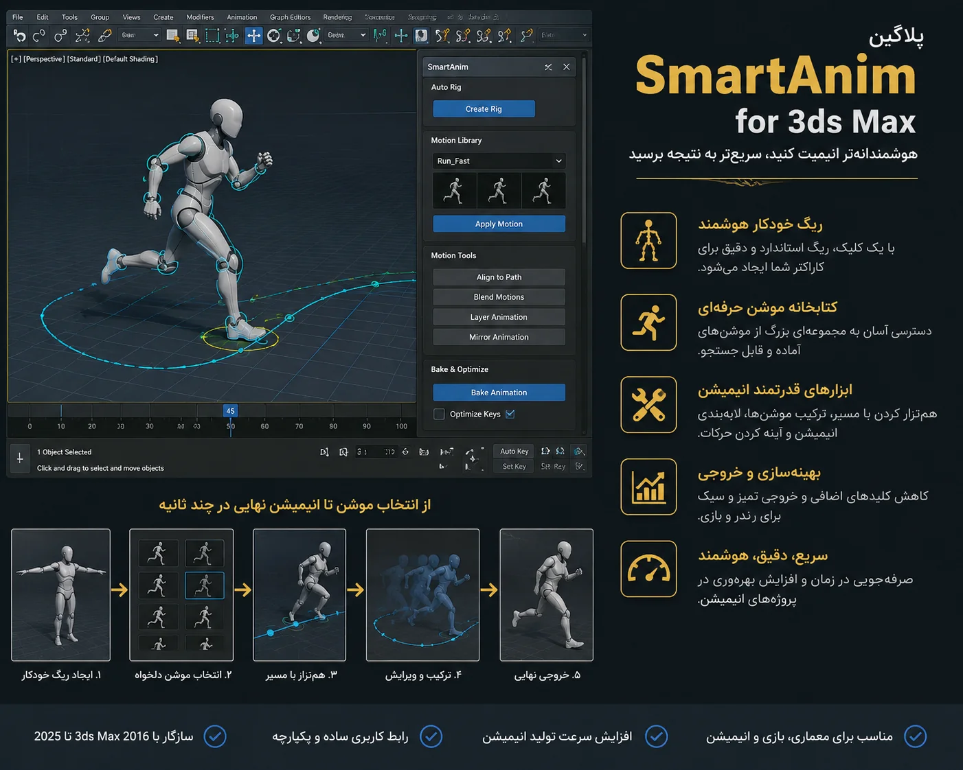Choose the Rectangular Selection Region icon

pyautogui.click(x=213, y=36)
